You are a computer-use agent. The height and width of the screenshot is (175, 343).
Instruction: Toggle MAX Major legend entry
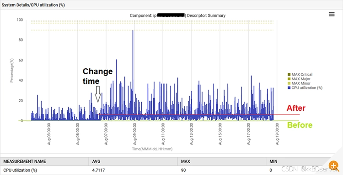[299, 79]
